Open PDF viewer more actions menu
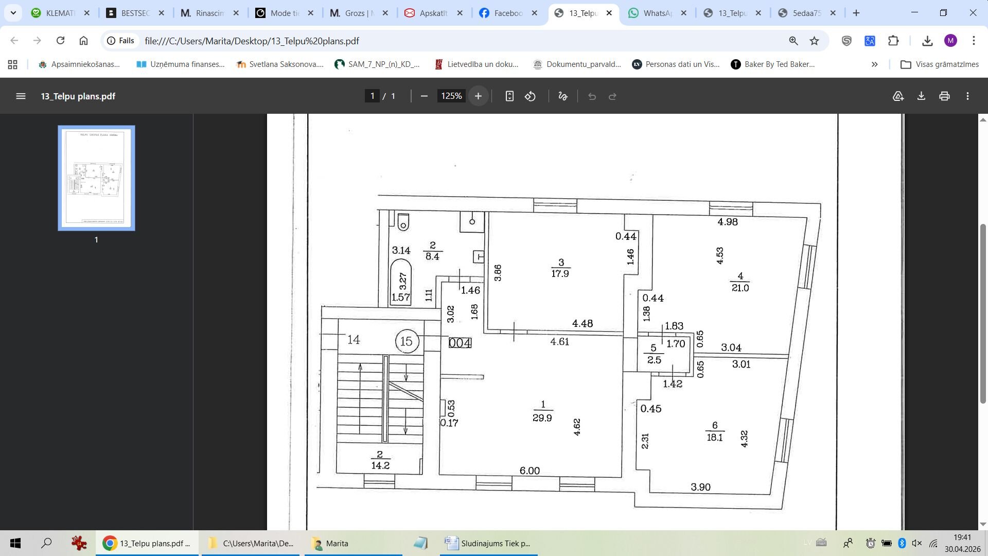988x556 pixels. tap(968, 96)
